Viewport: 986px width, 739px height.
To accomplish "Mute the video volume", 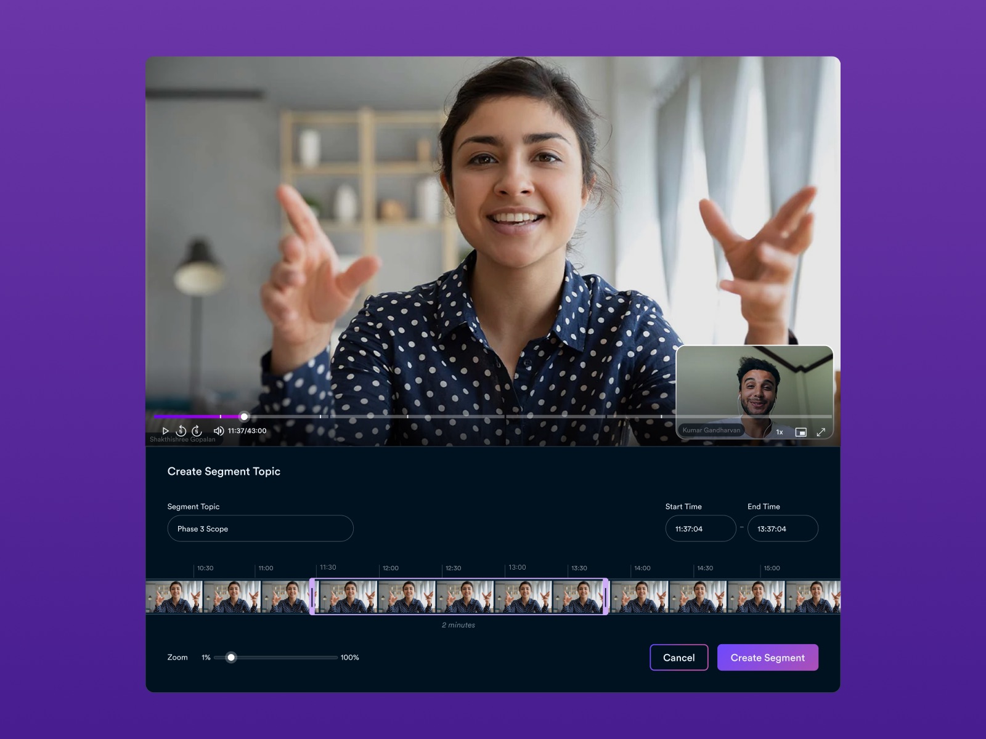I will coord(218,431).
